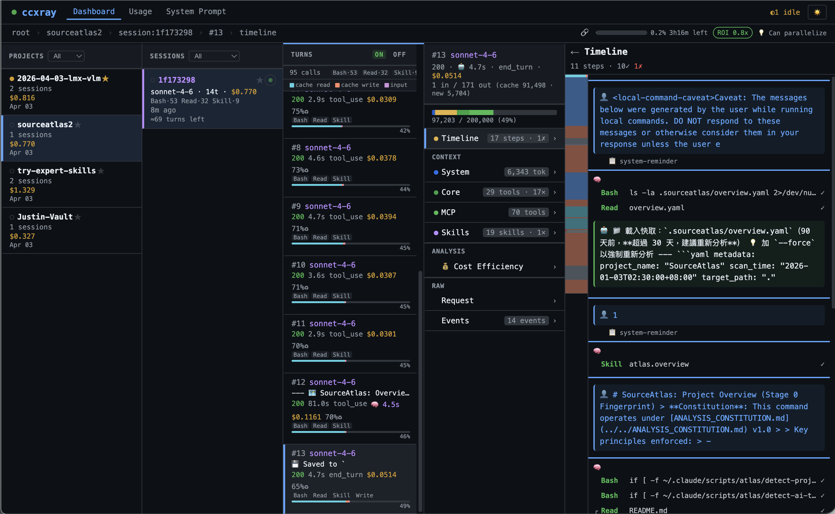Viewport: 835px width, 514px height.
Task: Click green circled icon on session 1f173298
Action: point(270,80)
